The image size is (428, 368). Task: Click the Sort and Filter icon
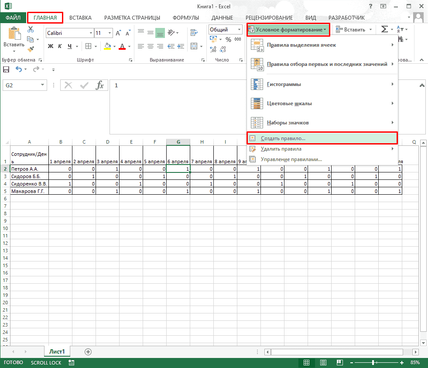pos(400,29)
